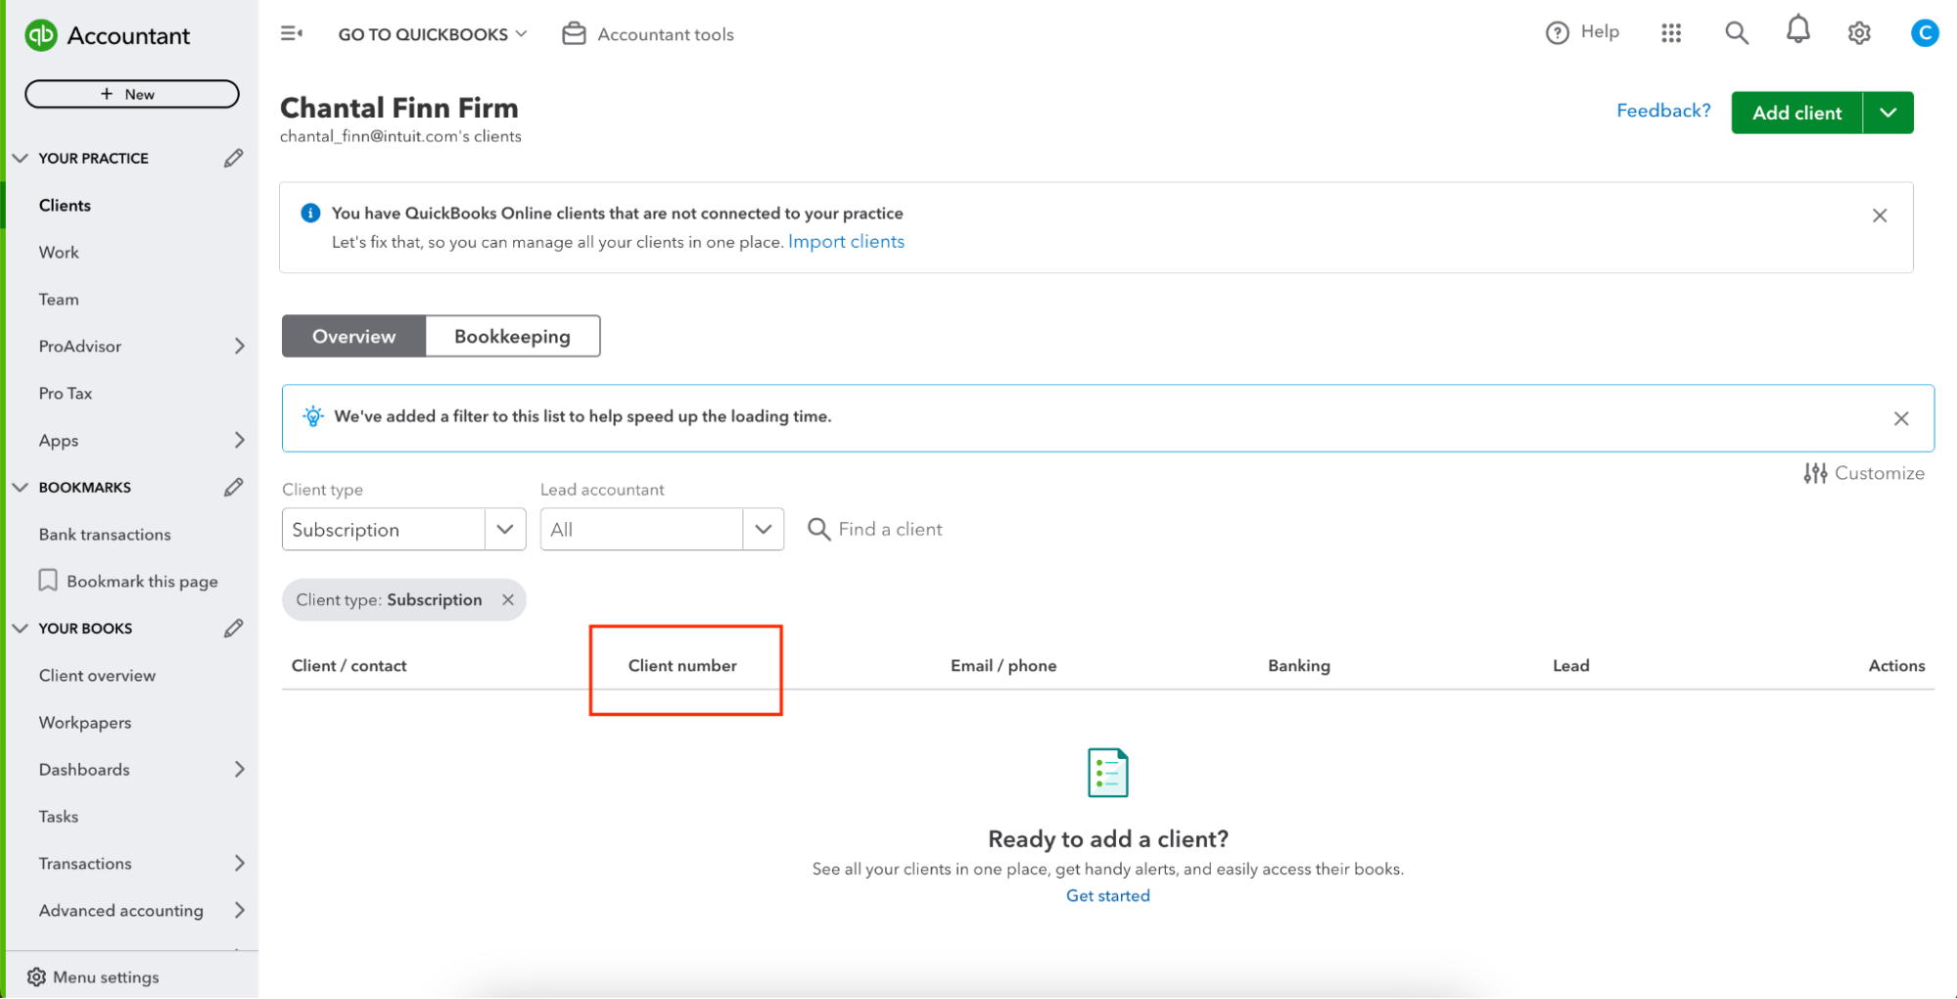Dismiss the unconnected clients info banner
This screenshot has width=1957, height=999.
pos(1879,215)
